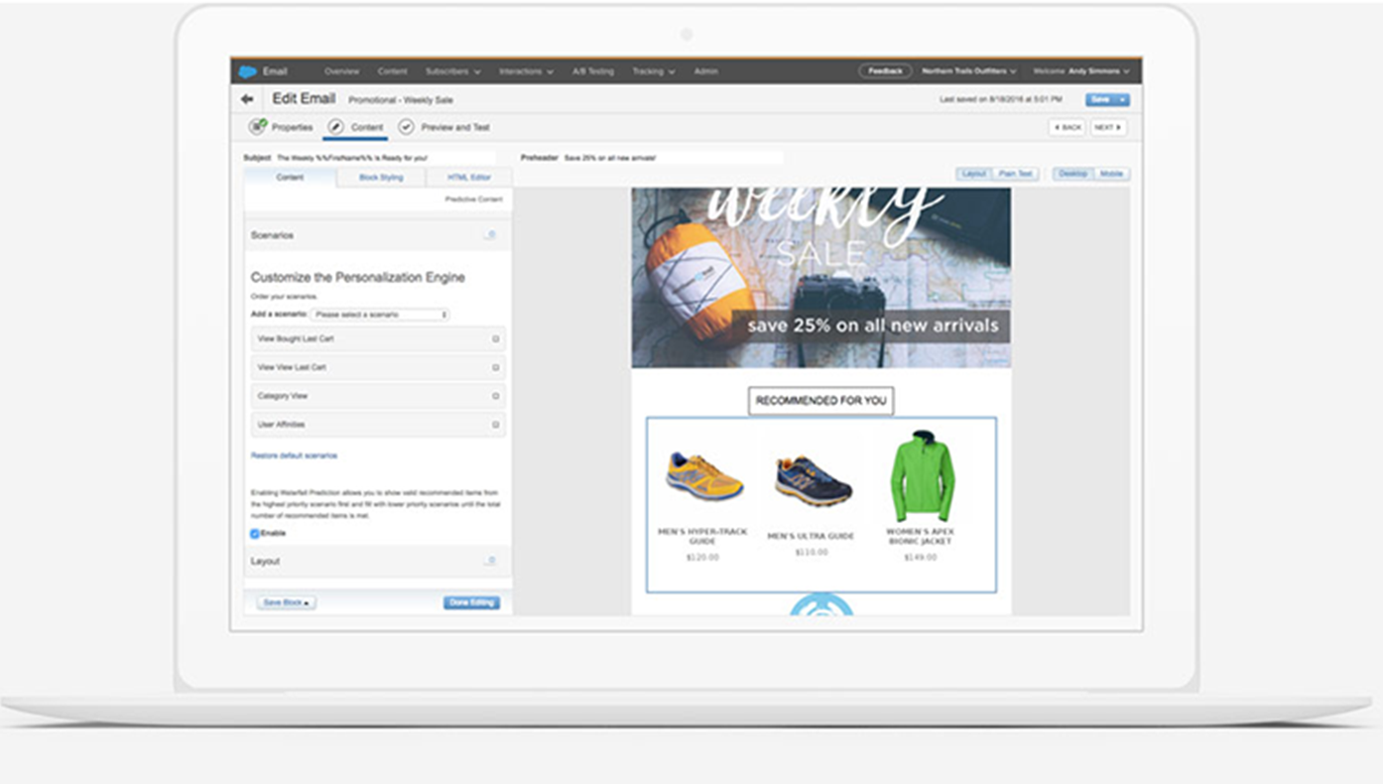Image resolution: width=1383 pixels, height=784 pixels.
Task: Click the Layout panel gear icon
Action: 487,559
